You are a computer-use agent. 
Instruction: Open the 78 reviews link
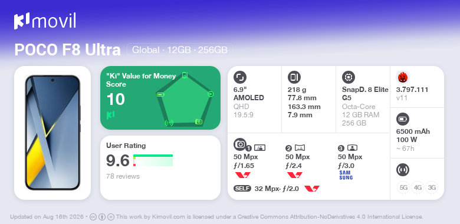coord(123,176)
